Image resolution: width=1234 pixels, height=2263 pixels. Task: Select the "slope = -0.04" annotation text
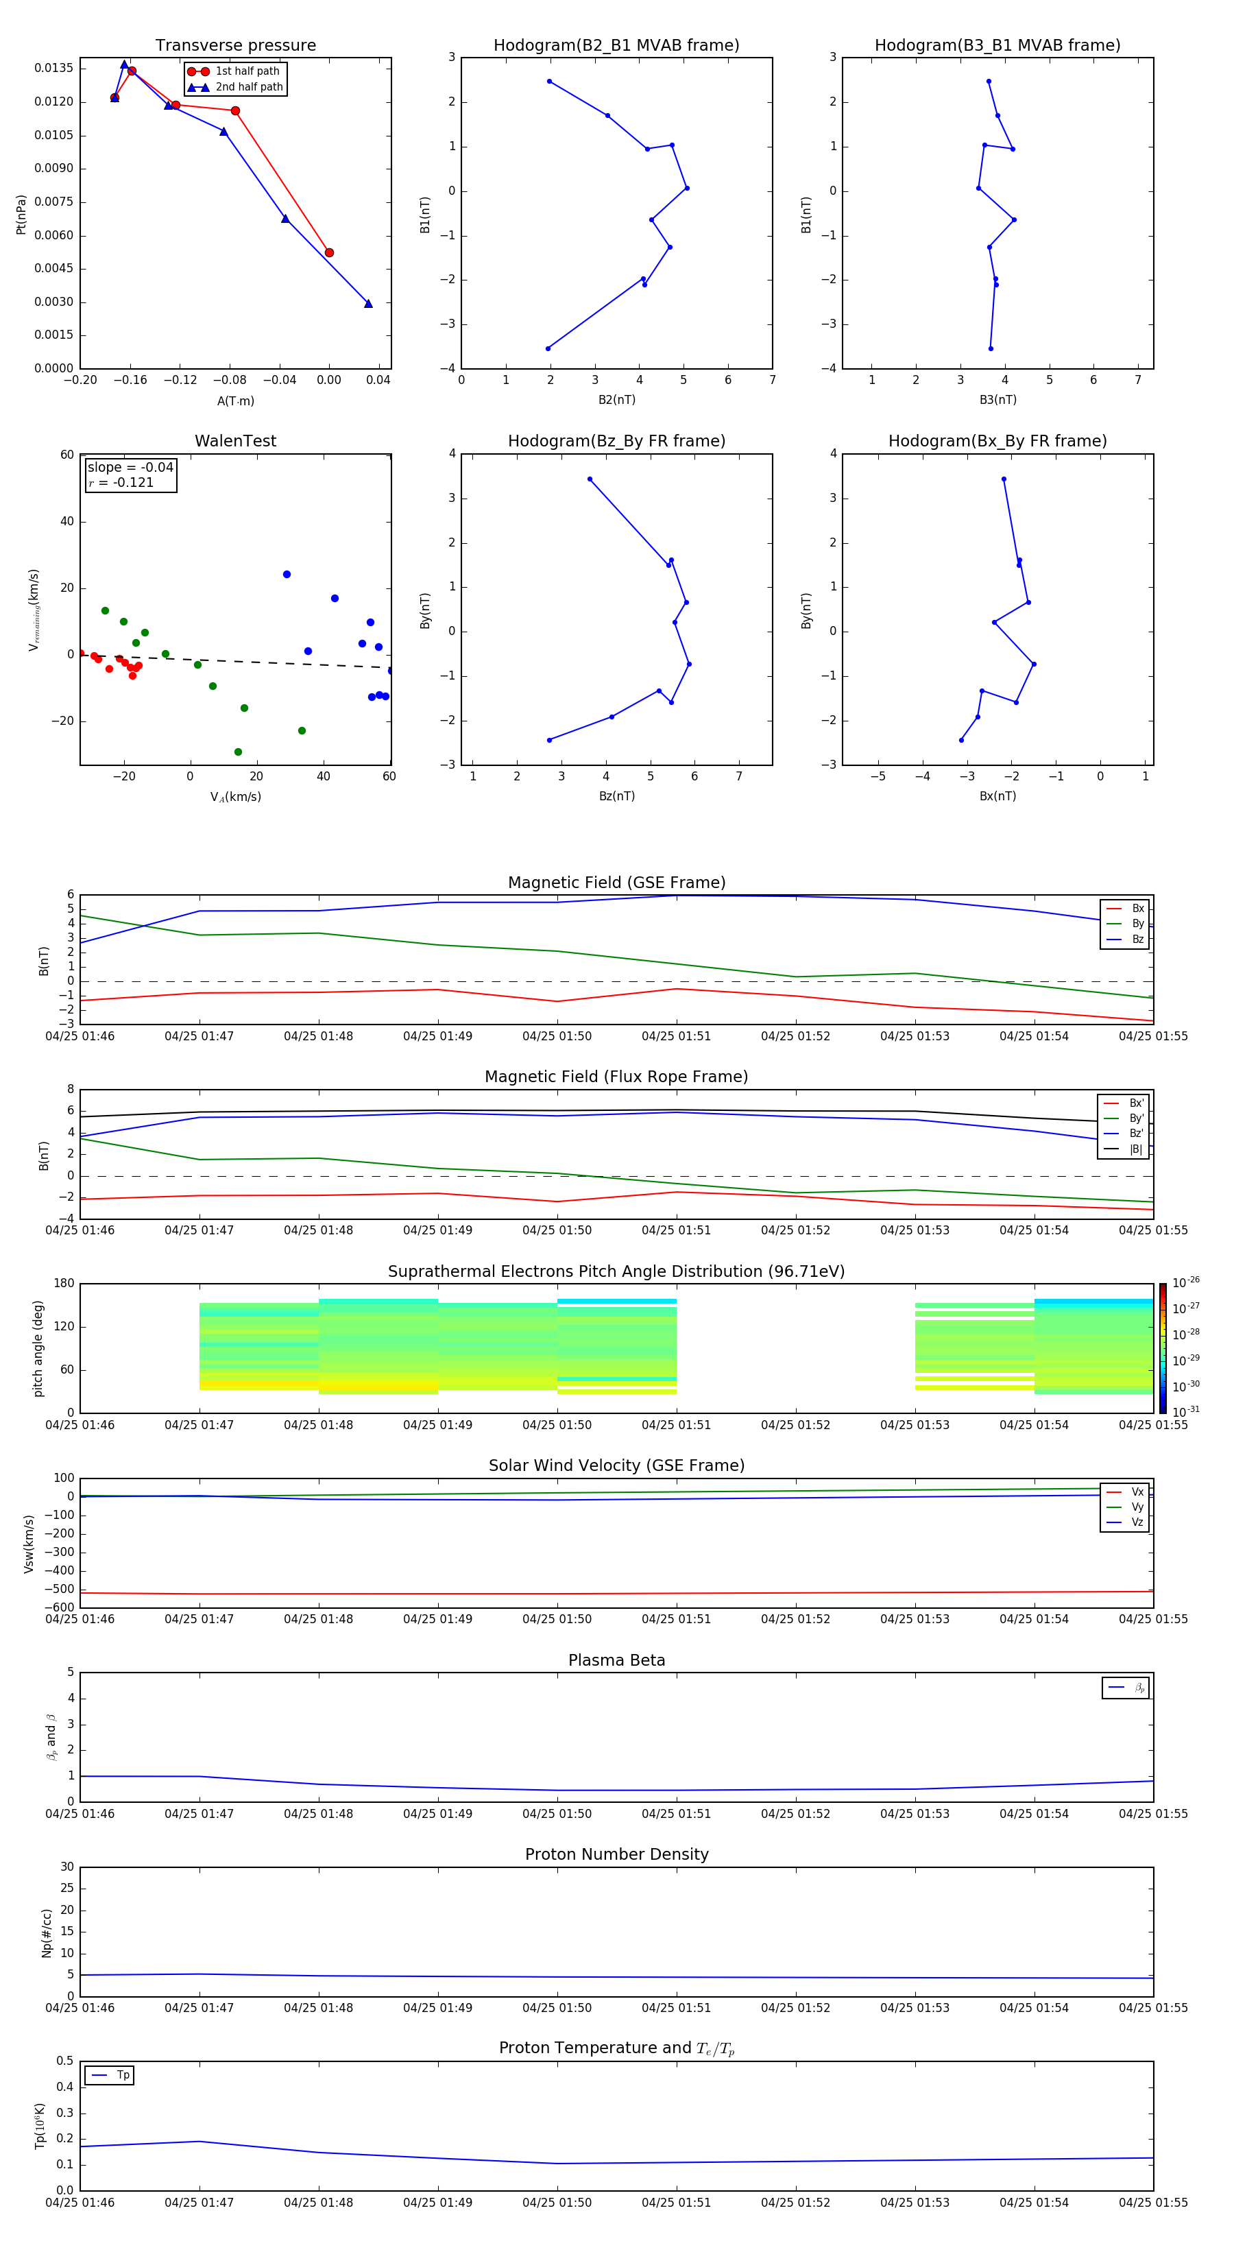tap(130, 468)
